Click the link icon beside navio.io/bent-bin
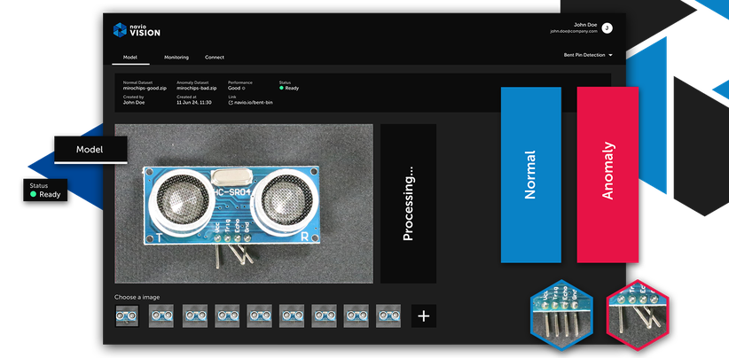Screen dimensions: 729x358 (x=231, y=103)
